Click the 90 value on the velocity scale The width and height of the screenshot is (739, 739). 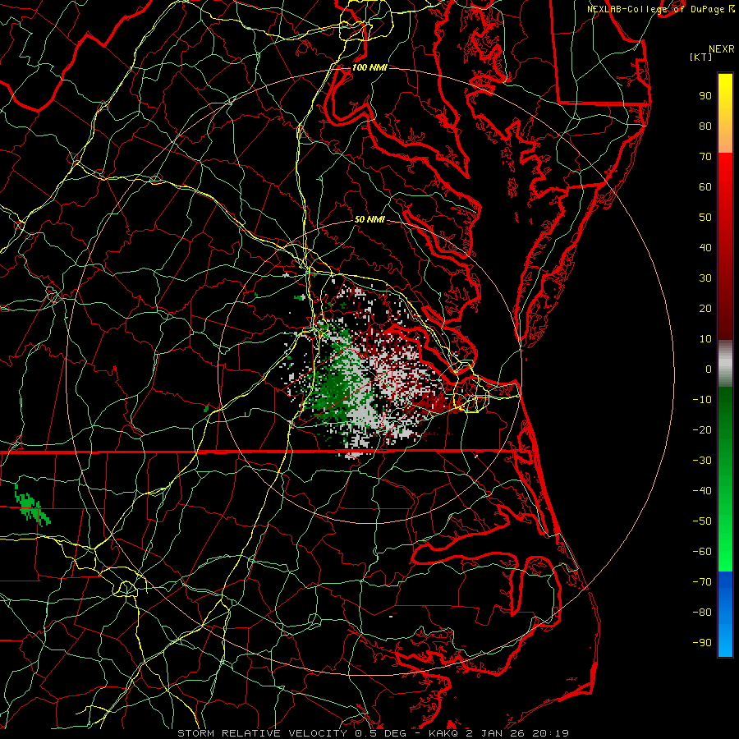pyautogui.click(x=705, y=96)
